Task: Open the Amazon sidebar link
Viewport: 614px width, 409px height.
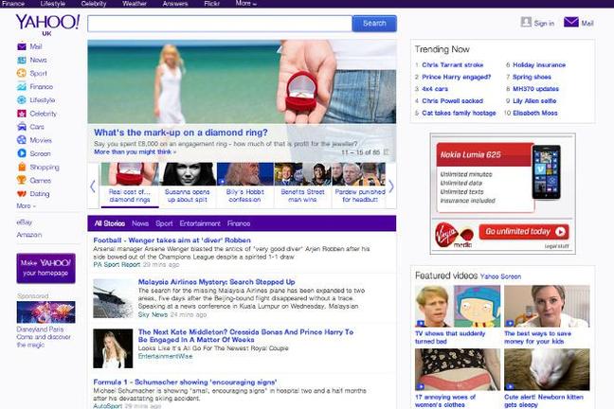Action: tap(29, 235)
